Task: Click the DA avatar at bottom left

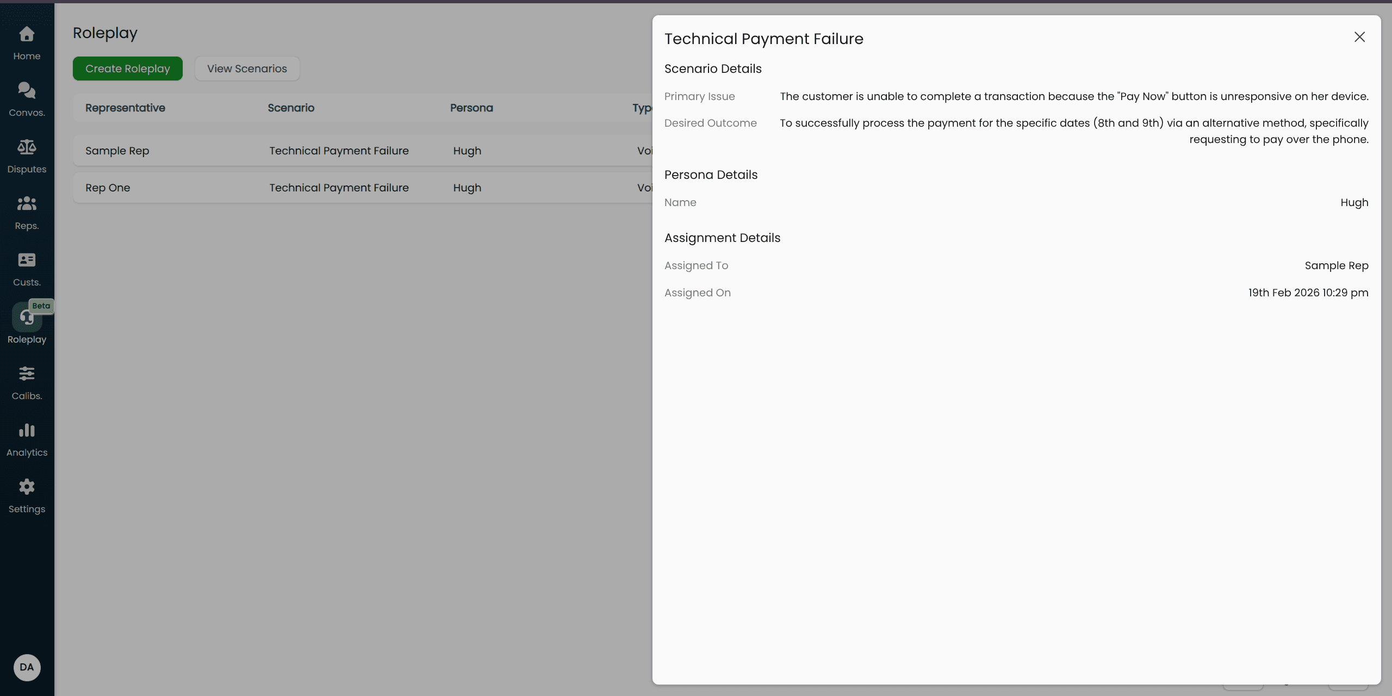Action: coord(27,668)
